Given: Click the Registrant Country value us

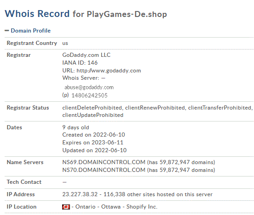Looking at the screenshot, I should tap(65, 43).
